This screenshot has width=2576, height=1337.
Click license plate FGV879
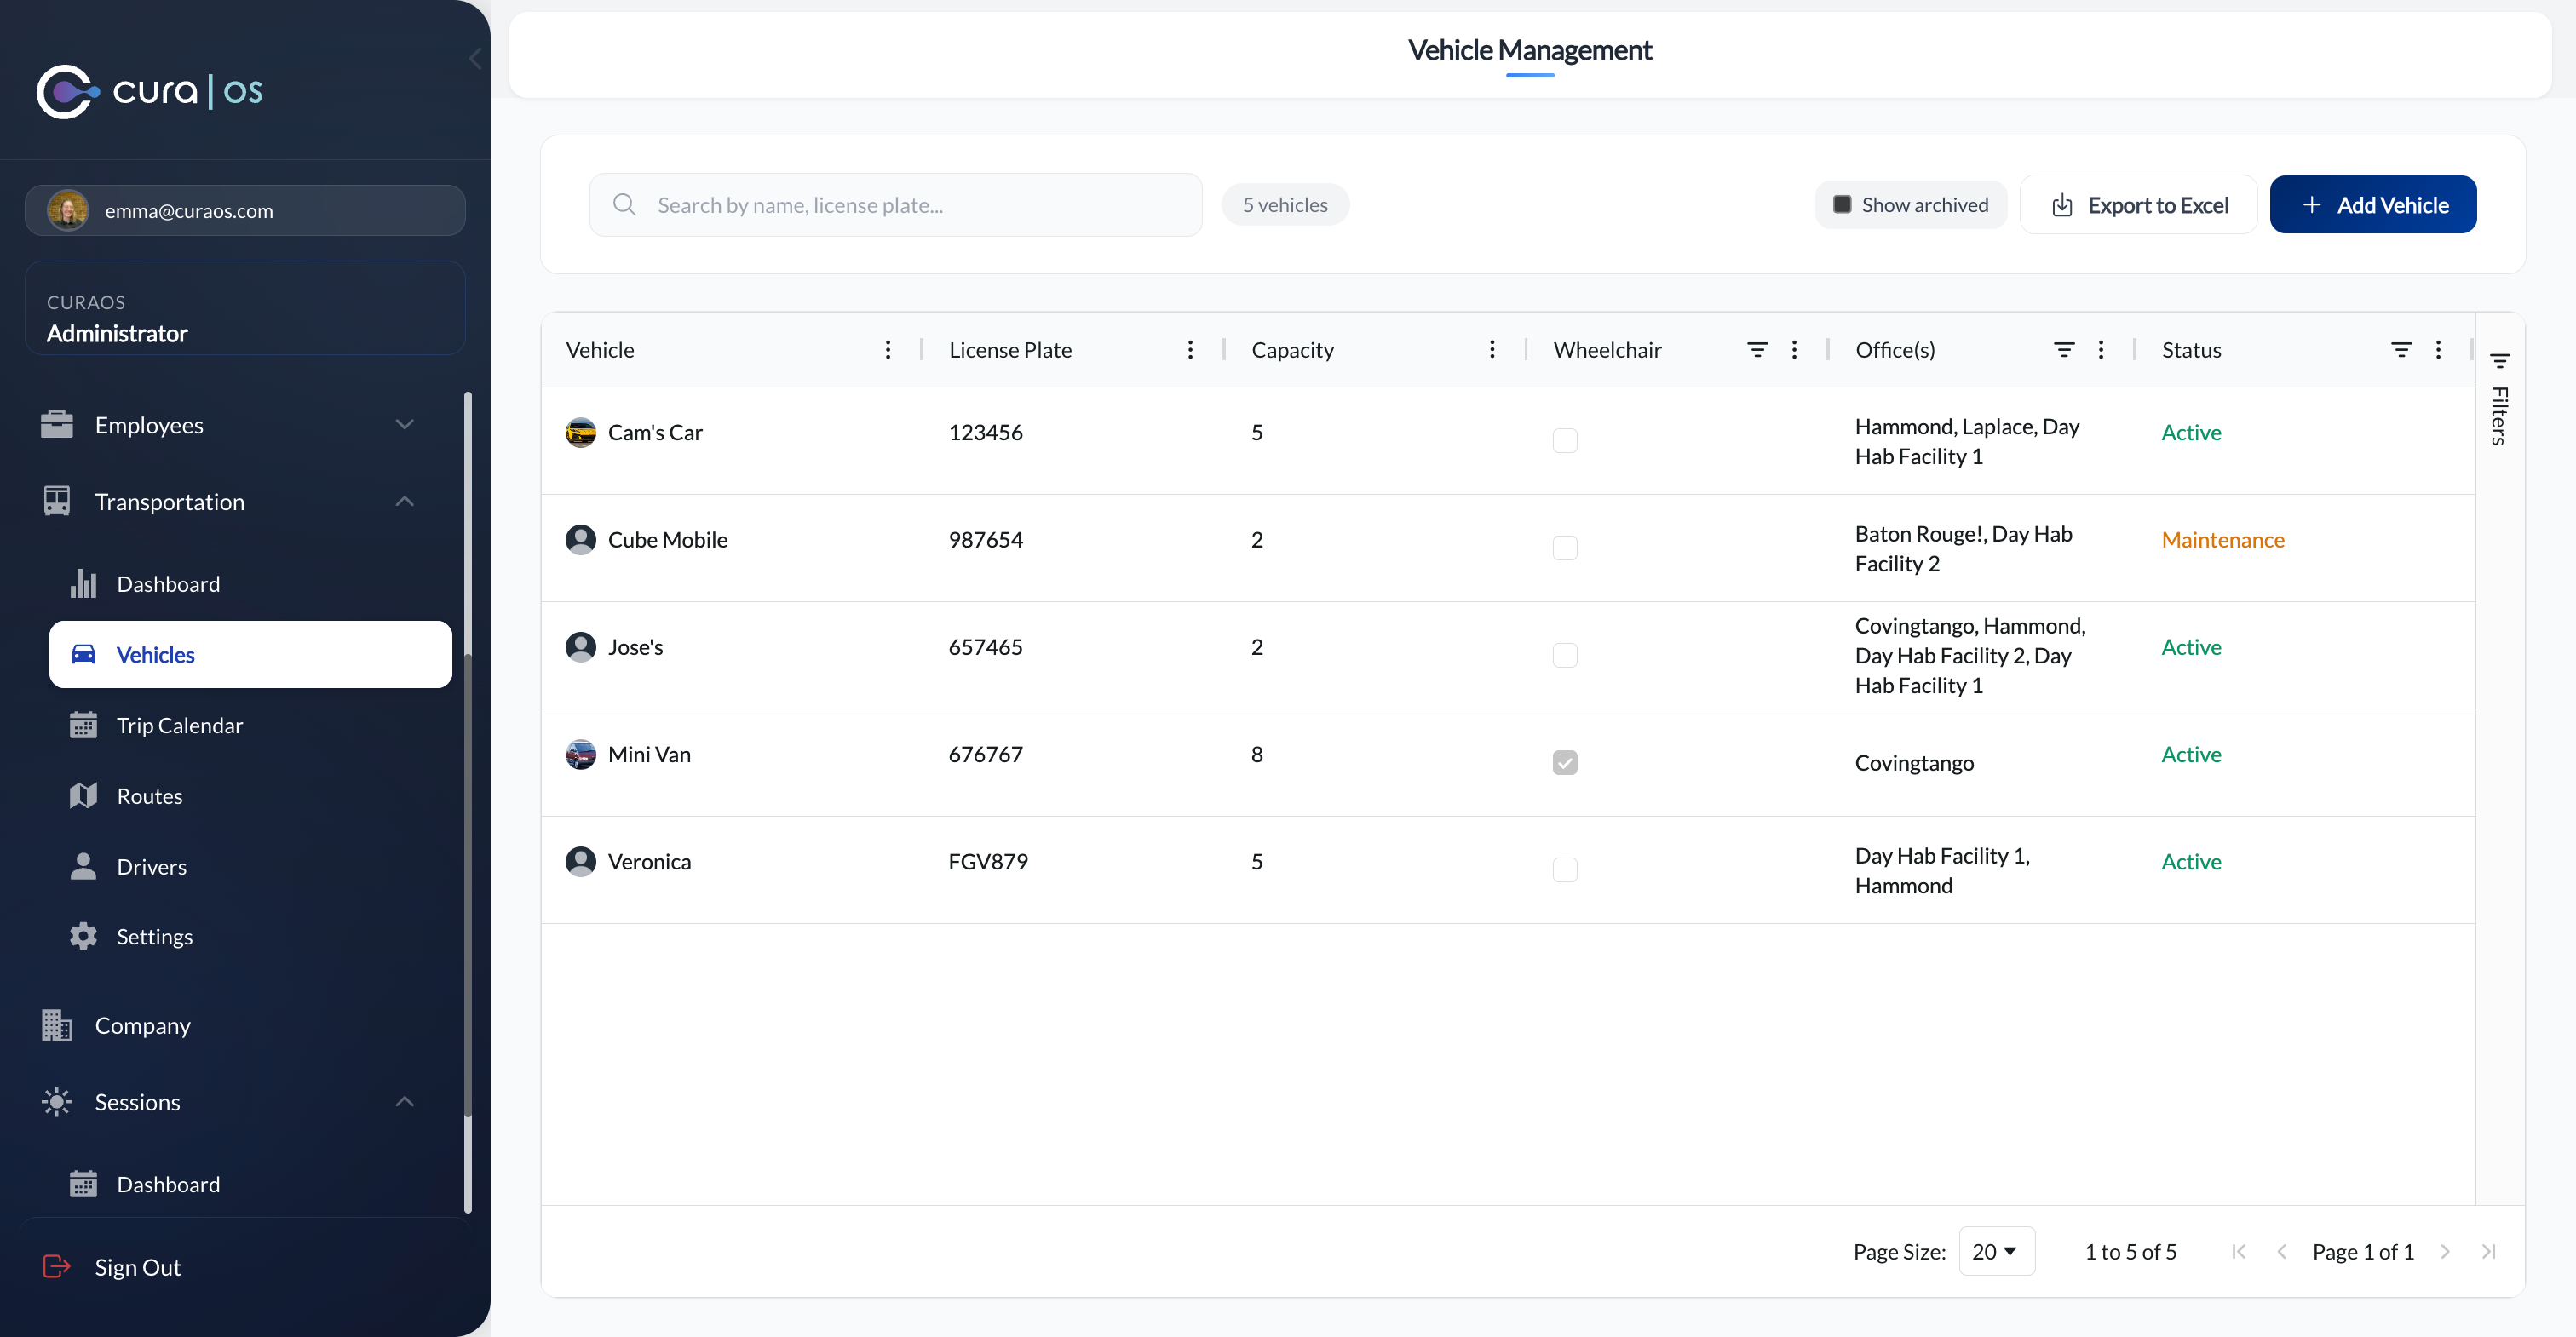click(987, 861)
